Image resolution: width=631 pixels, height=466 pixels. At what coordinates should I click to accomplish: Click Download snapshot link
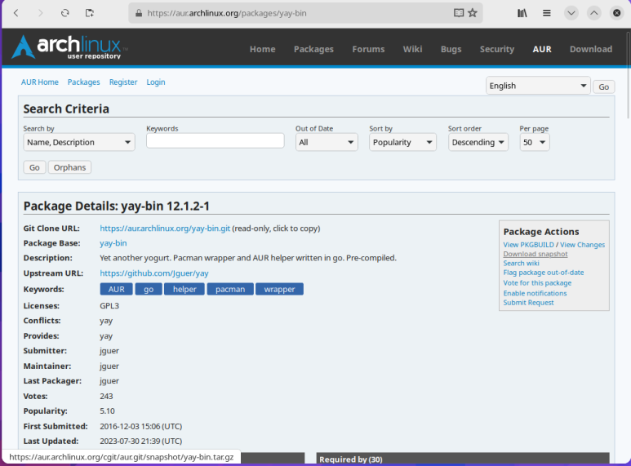[x=535, y=254]
